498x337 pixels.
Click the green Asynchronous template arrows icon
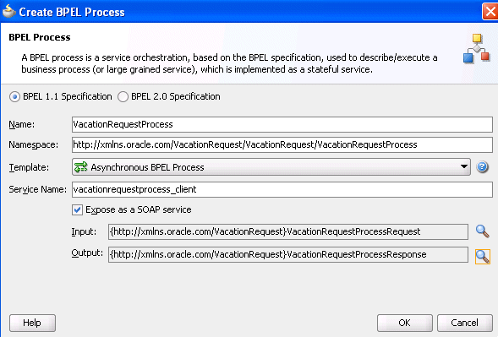pyautogui.click(x=80, y=167)
